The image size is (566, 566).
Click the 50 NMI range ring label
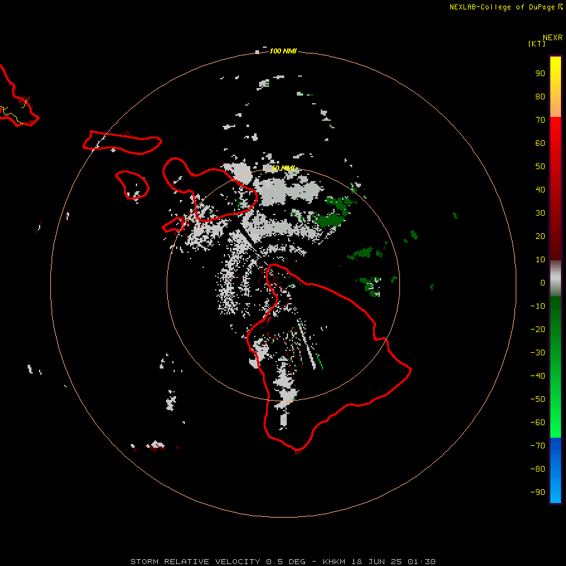tap(284, 168)
